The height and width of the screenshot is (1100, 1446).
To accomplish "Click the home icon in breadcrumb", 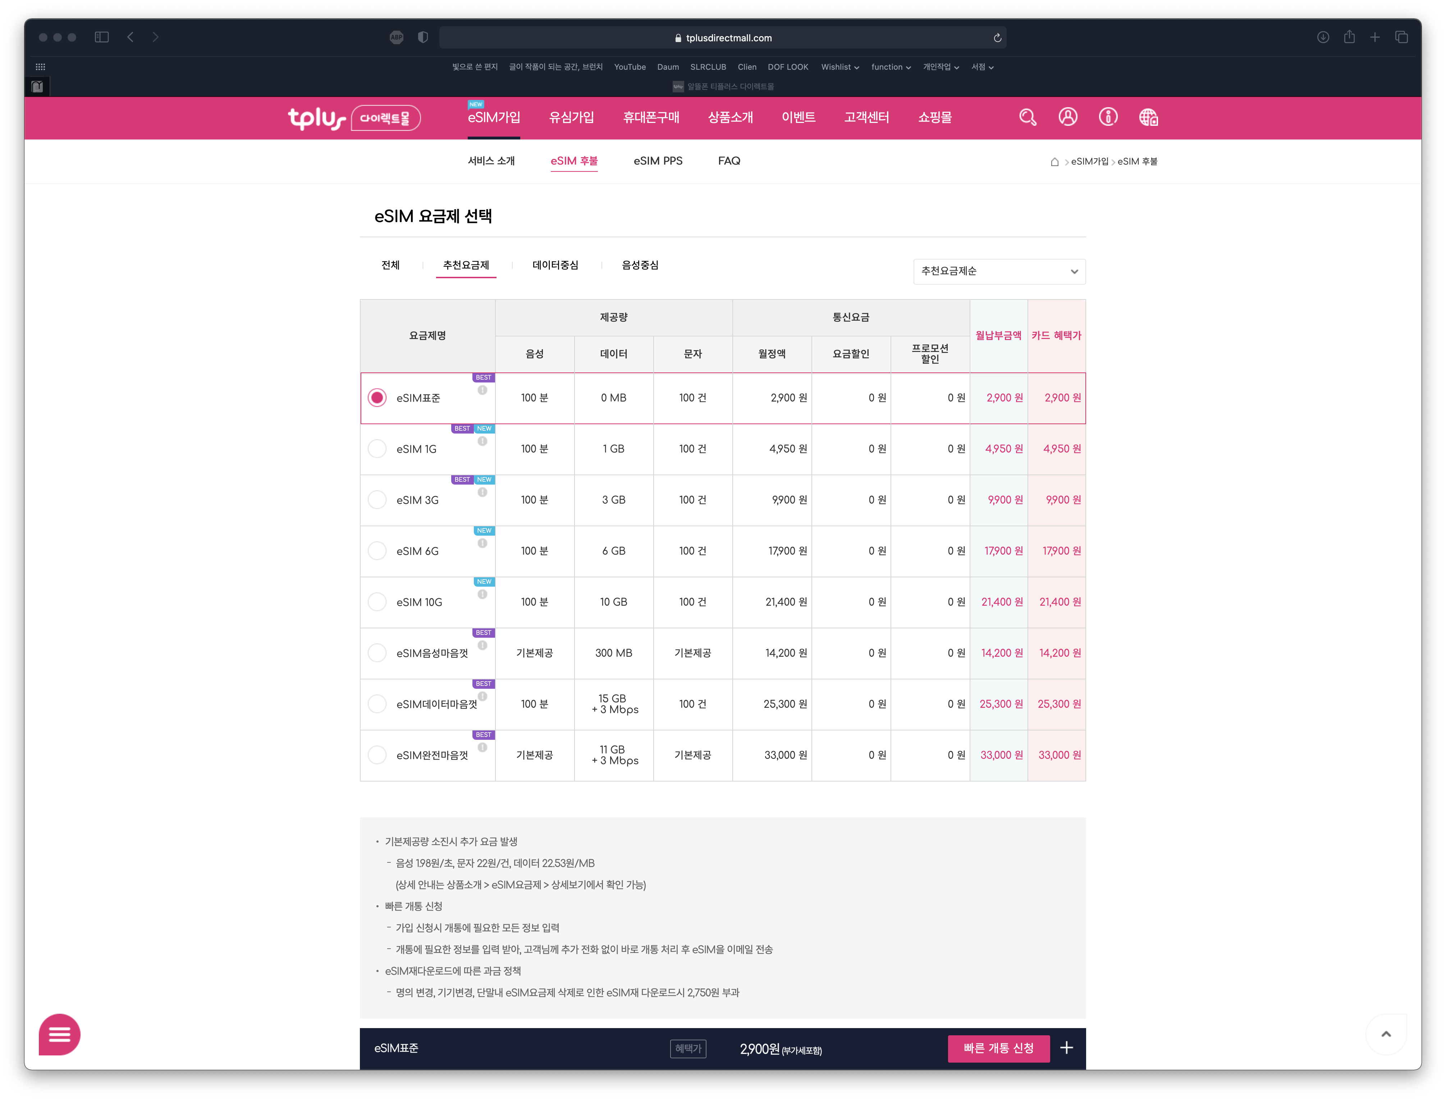I will tap(1054, 162).
